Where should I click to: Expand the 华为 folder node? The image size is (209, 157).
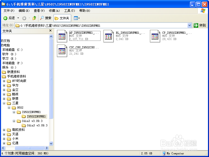(x=4, y=85)
